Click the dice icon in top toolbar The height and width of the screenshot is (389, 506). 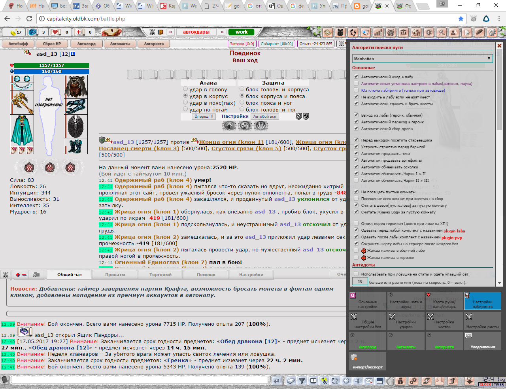coord(416,32)
